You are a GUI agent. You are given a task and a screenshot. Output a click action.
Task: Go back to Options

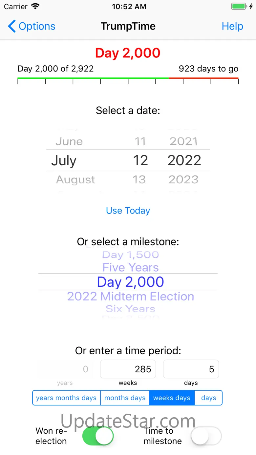click(x=36, y=26)
